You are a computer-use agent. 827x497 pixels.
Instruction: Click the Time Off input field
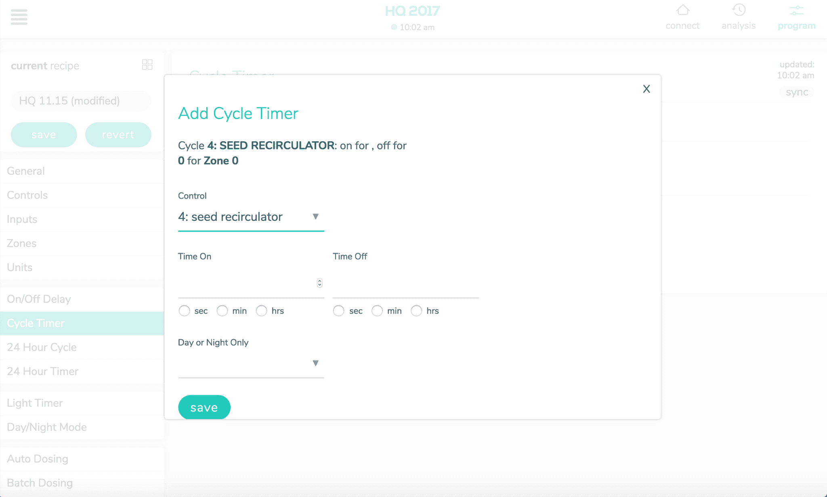point(405,283)
